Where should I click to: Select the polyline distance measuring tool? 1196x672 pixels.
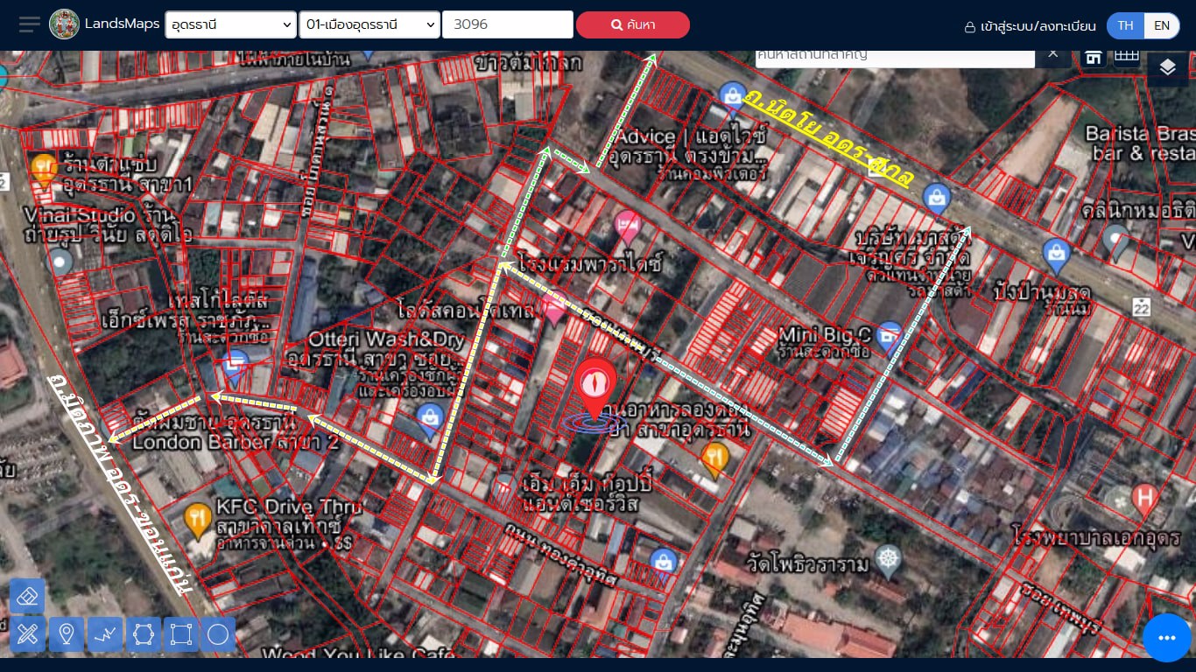click(105, 634)
